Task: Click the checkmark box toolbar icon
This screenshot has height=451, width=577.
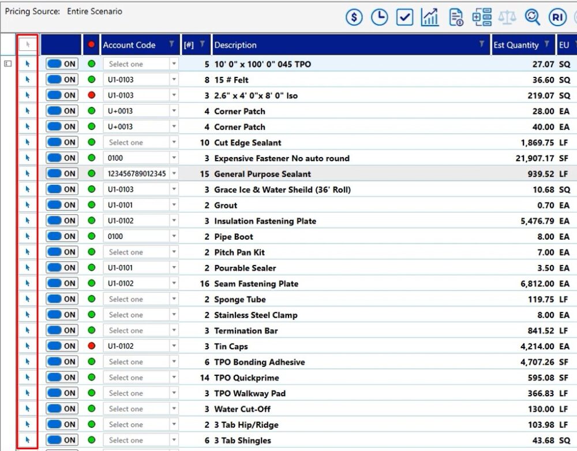Action: [x=404, y=17]
